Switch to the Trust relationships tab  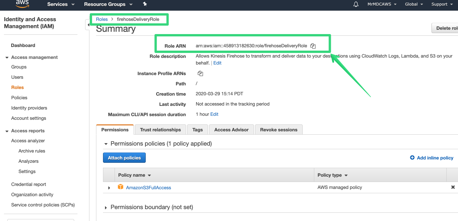pyautogui.click(x=160, y=130)
